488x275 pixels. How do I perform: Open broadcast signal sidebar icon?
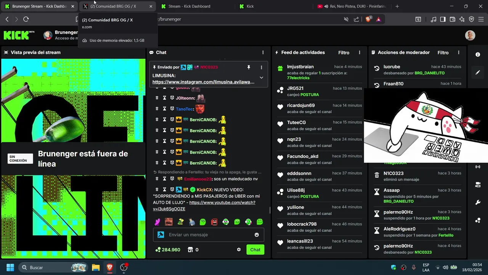tap(478, 167)
